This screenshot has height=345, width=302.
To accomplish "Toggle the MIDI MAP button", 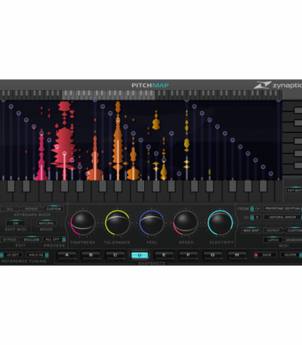I will [x=251, y=230].
